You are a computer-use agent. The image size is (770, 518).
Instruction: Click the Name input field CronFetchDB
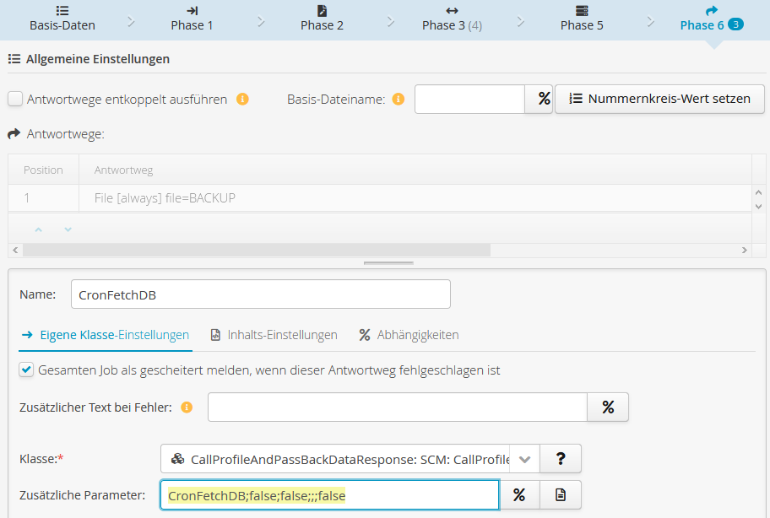260,294
